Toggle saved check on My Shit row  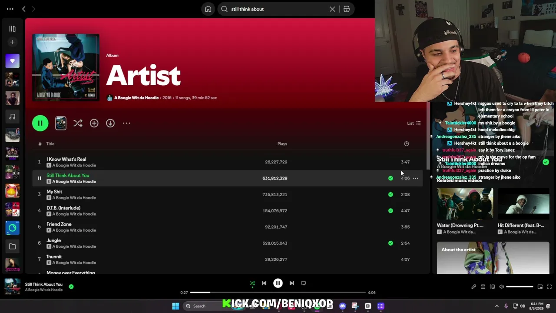[391, 194]
